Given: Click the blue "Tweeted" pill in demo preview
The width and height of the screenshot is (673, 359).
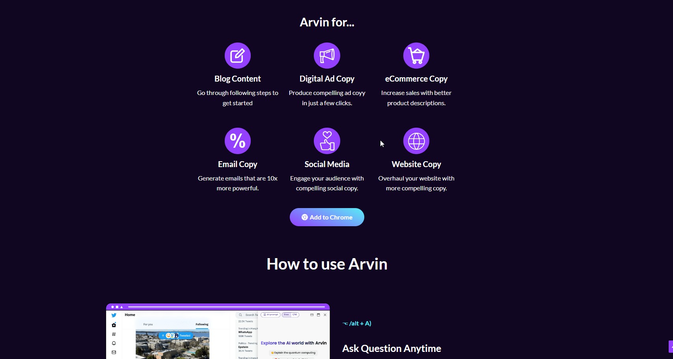Looking at the screenshot, I should (x=176, y=336).
